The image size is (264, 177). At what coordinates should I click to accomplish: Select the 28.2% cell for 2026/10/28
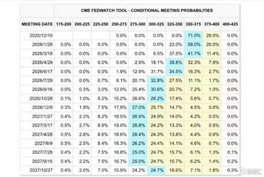click(x=157, y=98)
